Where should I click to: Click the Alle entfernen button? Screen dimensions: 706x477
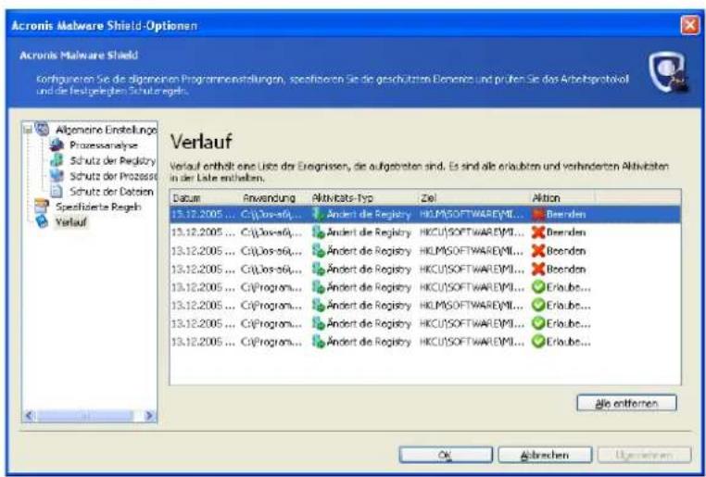click(x=626, y=403)
